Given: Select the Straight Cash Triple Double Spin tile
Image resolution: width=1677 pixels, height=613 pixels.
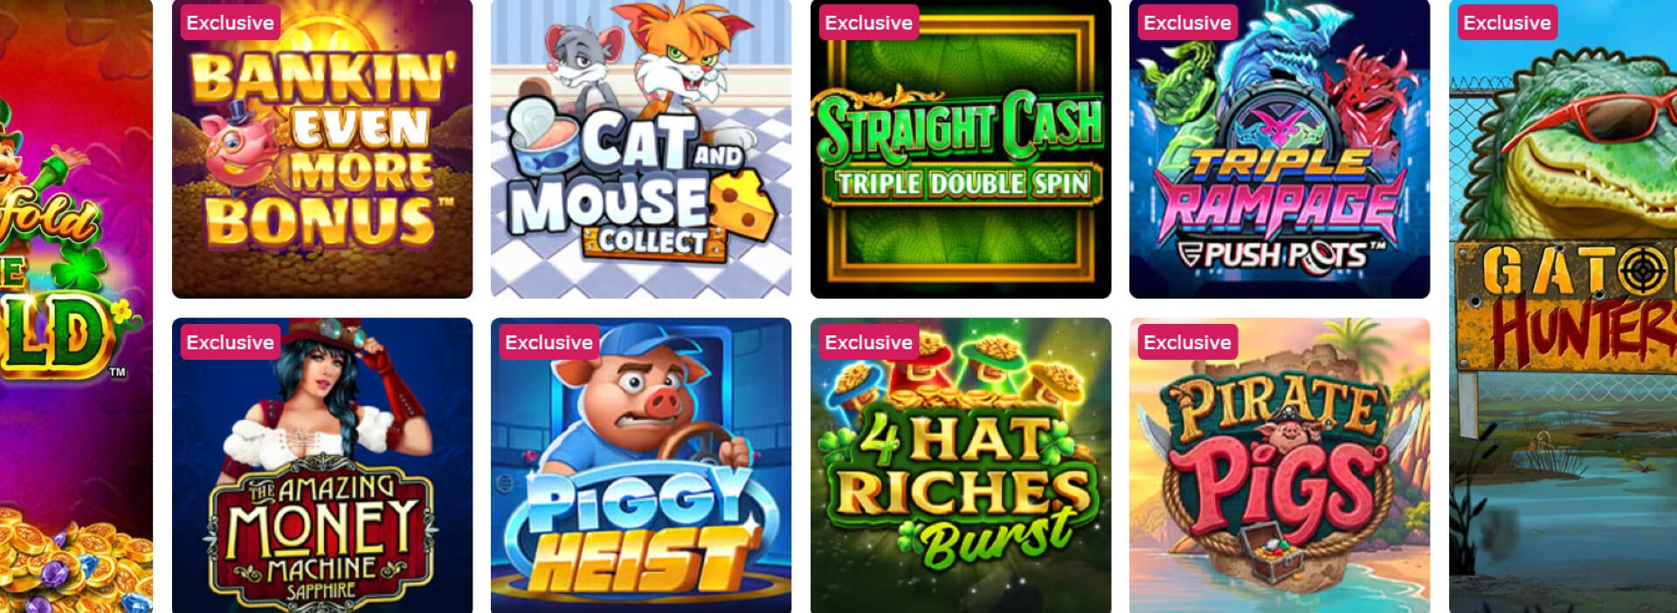Looking at the screenshot, I should [x=961, y=149].
